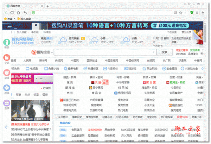This screenshot has height=144, width=211.
Task: Open the 热播综艺 icon link
Action: (91, 69)
